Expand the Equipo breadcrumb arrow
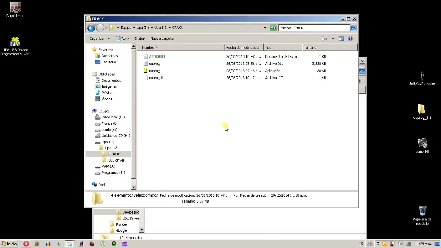The image size is (441, 248). [x=134, y=28]
